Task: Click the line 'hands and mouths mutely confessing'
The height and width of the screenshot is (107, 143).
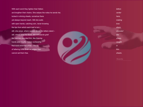Action: tap(26, 42)
